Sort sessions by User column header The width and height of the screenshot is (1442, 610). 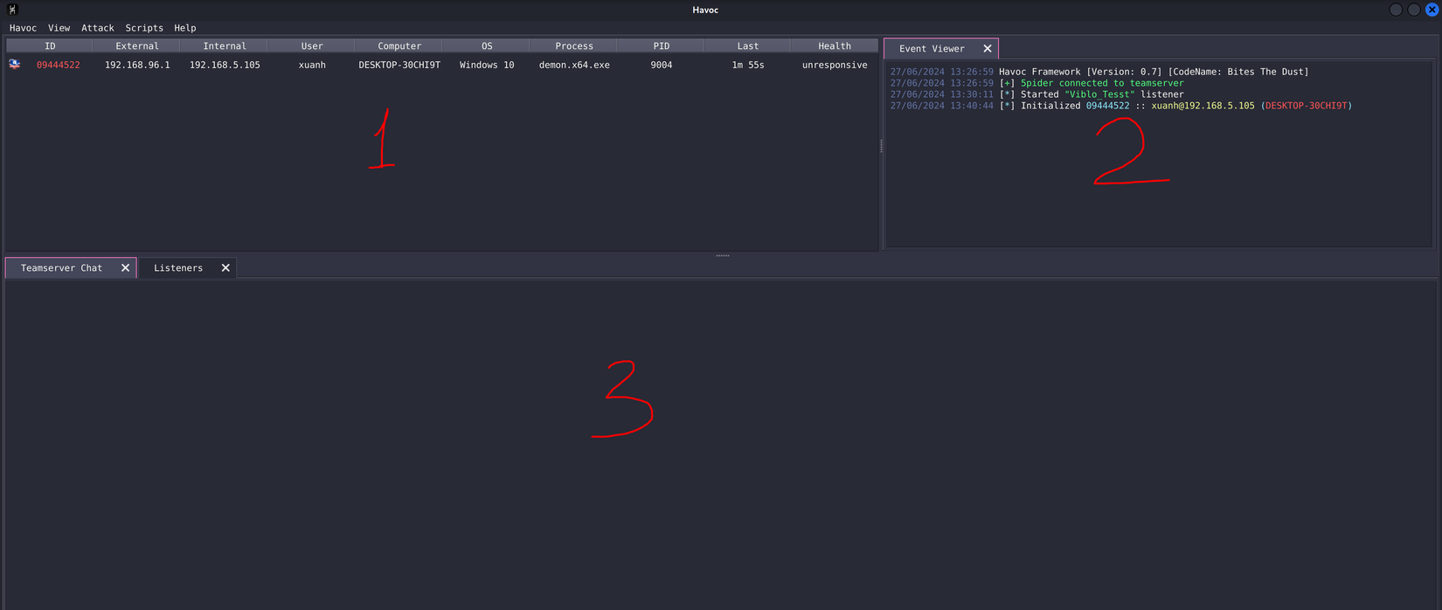pos(312,45)
